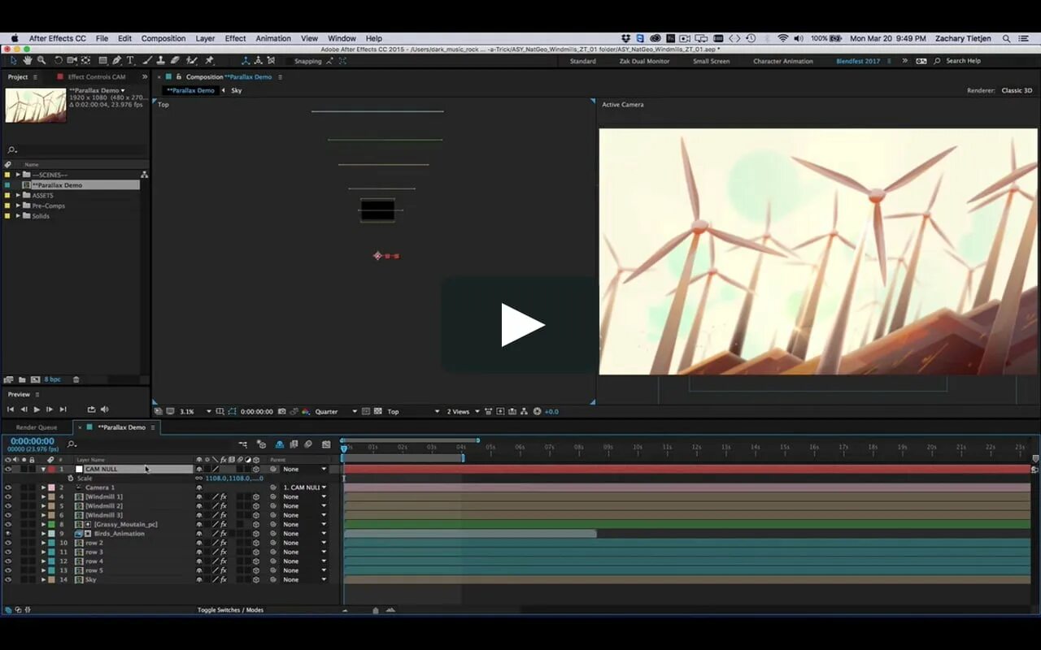Enable Motion Blur switch in timeline
Screen dimensions: 1041x650
(308, 444)
